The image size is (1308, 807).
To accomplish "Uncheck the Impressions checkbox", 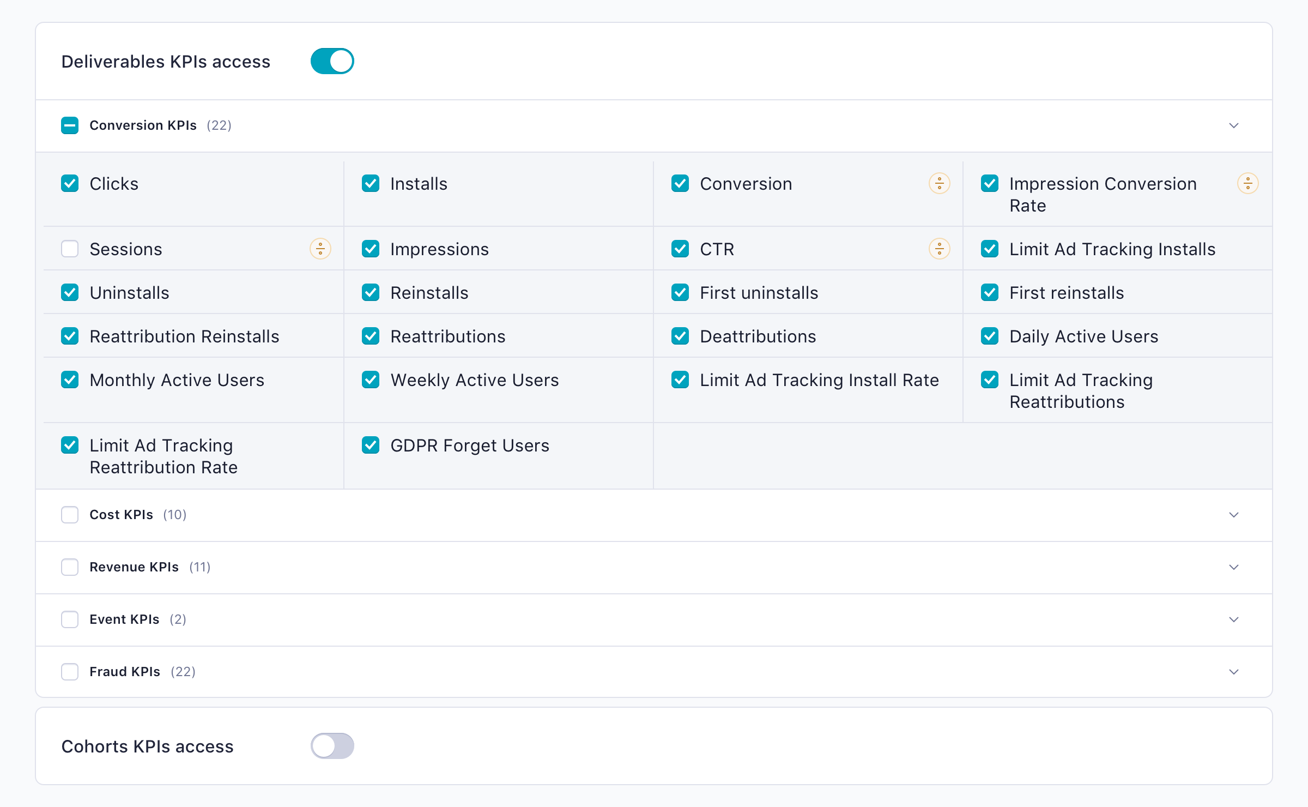I will point(371,249).
